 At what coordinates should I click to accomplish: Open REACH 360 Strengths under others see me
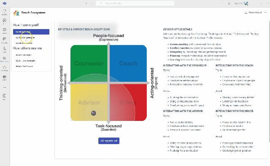click(x=25, y=61)
